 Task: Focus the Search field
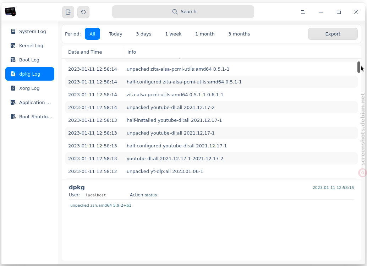coord(183,12)
